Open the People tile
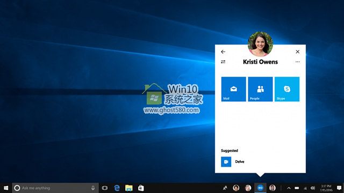The width and height of the screenshot is (344, 193). click(x=260, y=89)
